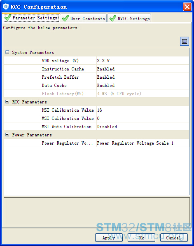Select the MSI Auto Calibration label
194x246 pixels.
66,127
